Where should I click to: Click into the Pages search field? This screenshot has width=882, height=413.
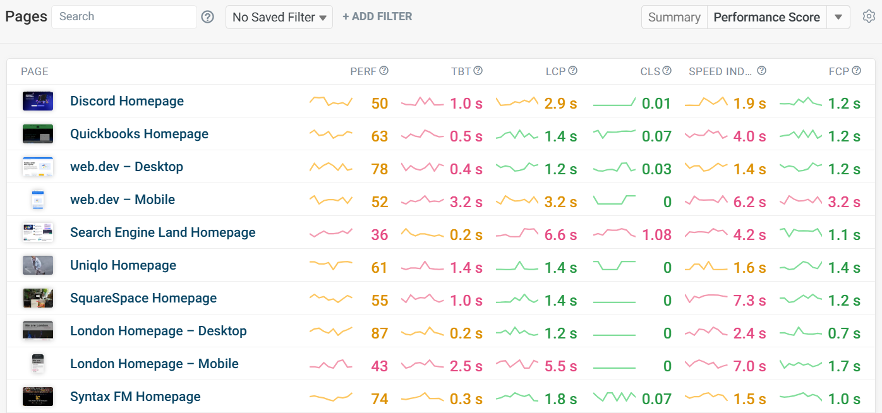tap(124, 17)
